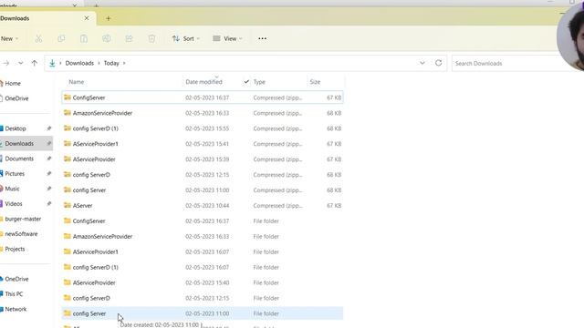Select zipped AServiceProvider at 15:39

point(203,159)
